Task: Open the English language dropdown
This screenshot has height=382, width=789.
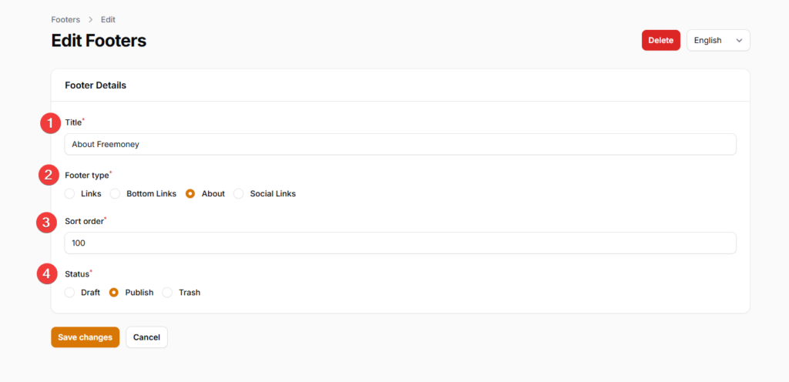Action: point(718,40)
